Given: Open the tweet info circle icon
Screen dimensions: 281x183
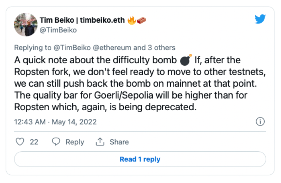Looking at the screenshot, I should [260, 122].
